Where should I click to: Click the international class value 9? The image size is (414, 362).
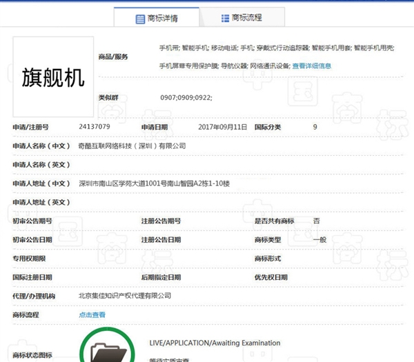tap(315, 127)
